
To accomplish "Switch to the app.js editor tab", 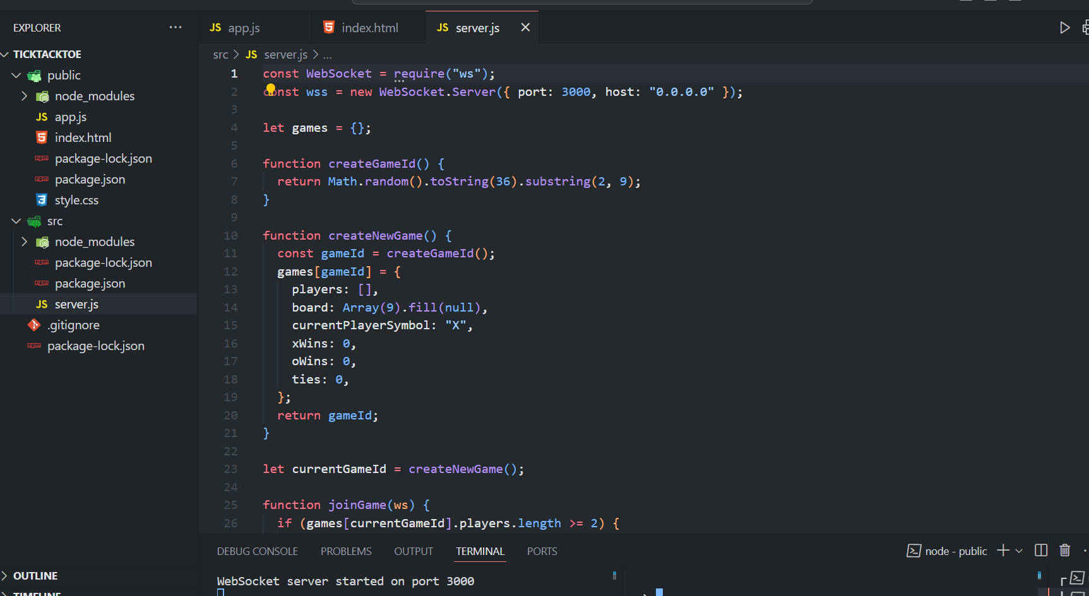I will point(243,28).
